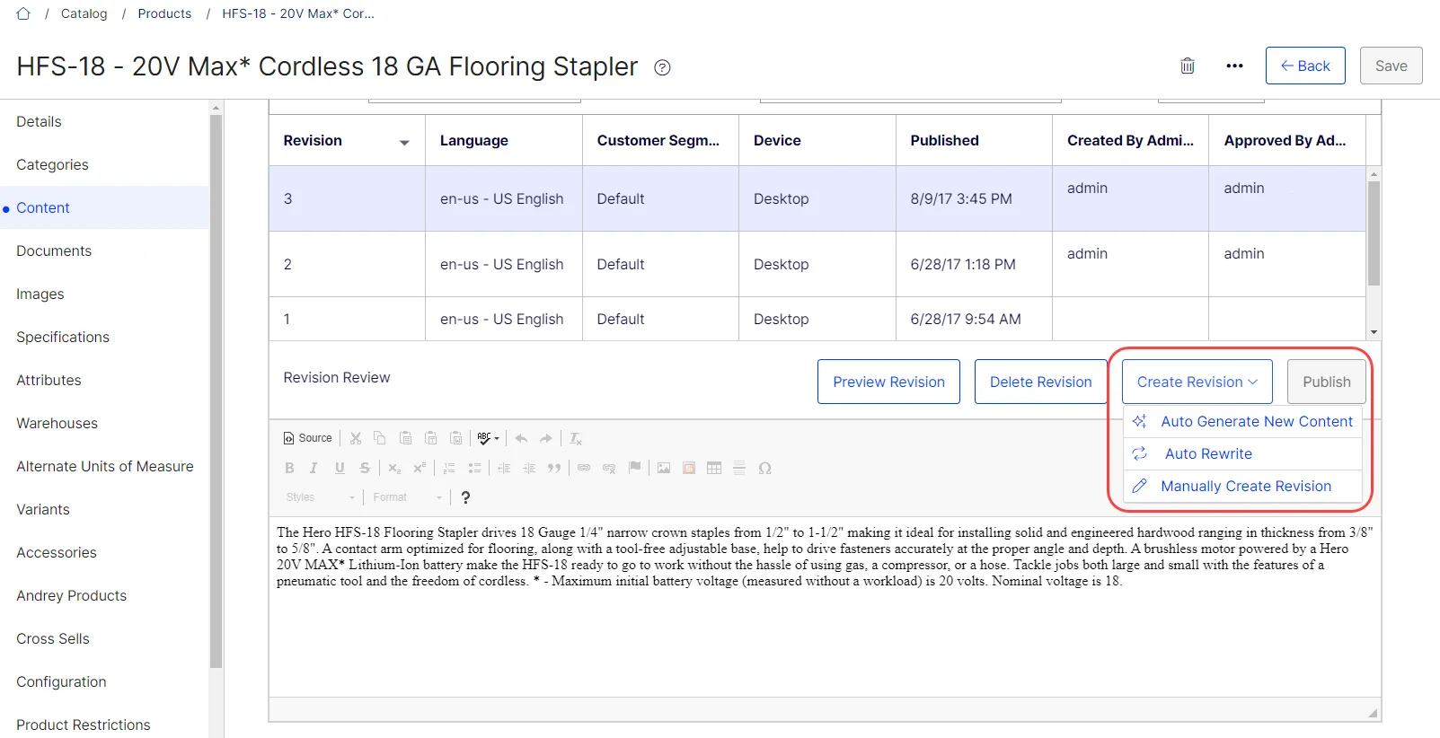Screen dimensions: 1440x738
Task: Open Specifications in sidebar
Action: (x=63, y=337)
